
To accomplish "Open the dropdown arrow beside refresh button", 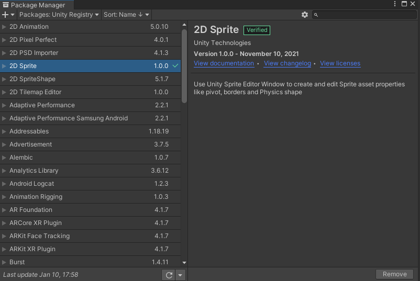I will pos(180,275).
